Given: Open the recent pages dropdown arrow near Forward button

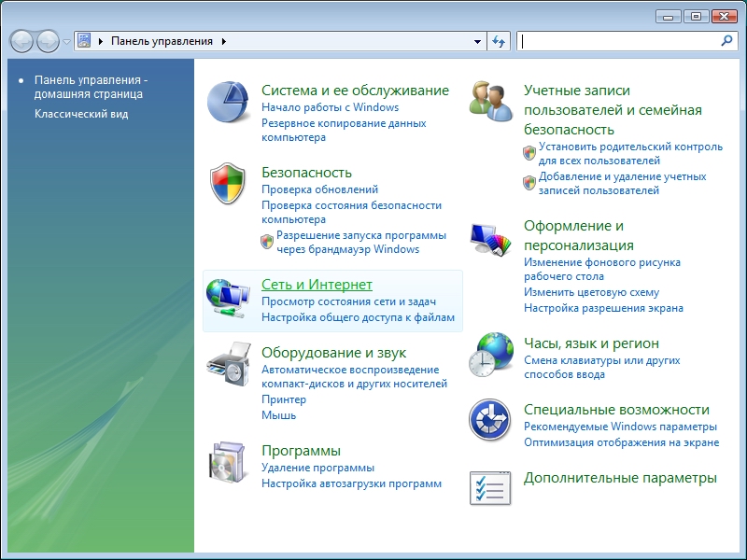Looking at the screenshot, I should (66, 42).
